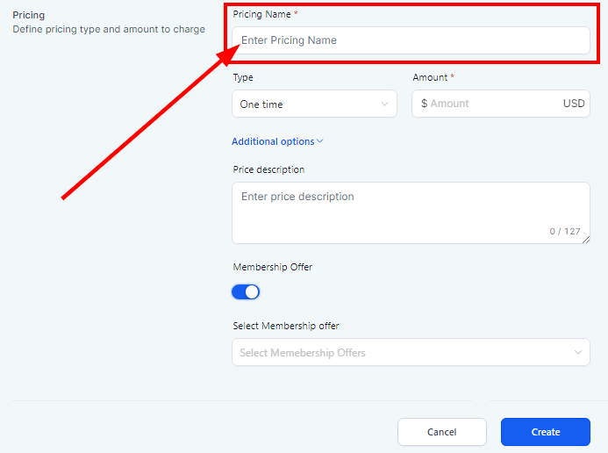
Task: Open the Select Membership Offers dropdown
Action: pos(404,353)
